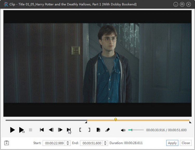Image resolution: width=195 pixels, height=150 pixels.
Task: Click the Duration 00:00:28.611 text
Action: pyautogui.click(x=126, y=143)
